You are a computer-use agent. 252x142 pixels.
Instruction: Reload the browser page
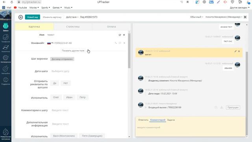pyautogui.click(x=12, y=2)
